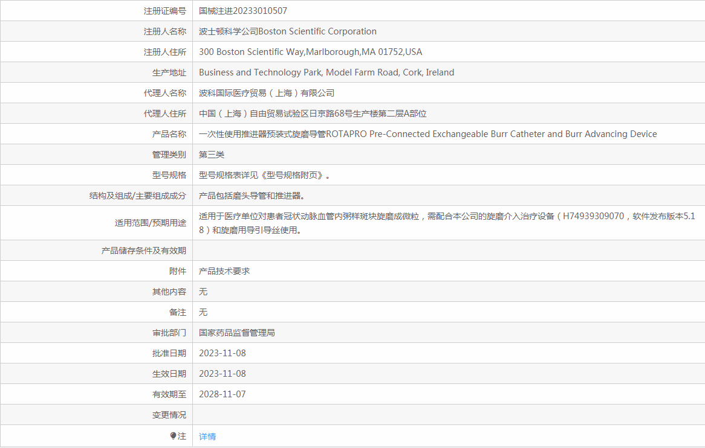Select ROTAPRO Pre-Connected Exchangeable Burr Catheter name
This screenshot has width=705, height=448.
tap(427, 134)
